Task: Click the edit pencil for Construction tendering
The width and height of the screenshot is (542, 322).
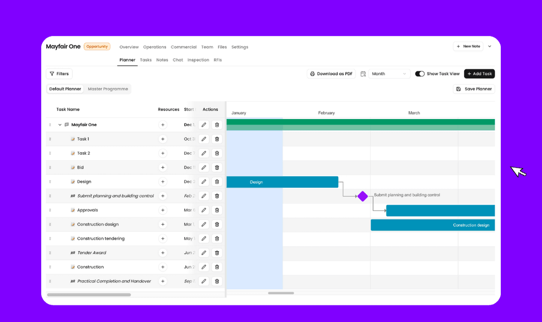Action: click(x=203, y=238)
